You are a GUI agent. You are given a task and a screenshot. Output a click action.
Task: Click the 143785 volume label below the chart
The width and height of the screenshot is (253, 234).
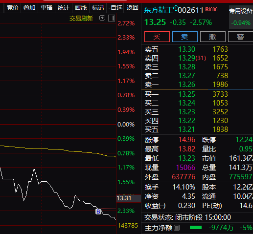coord(128,226)
